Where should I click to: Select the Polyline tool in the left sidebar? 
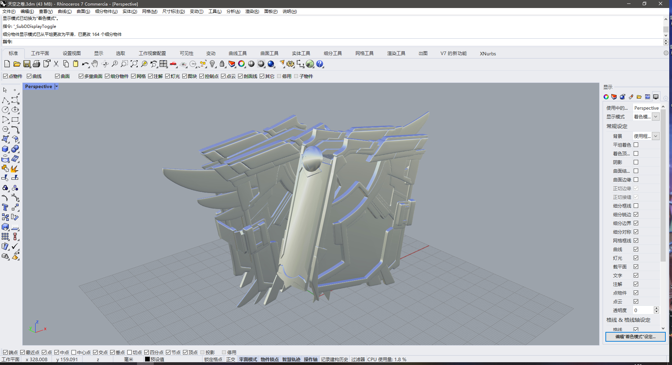coord(5,100)
